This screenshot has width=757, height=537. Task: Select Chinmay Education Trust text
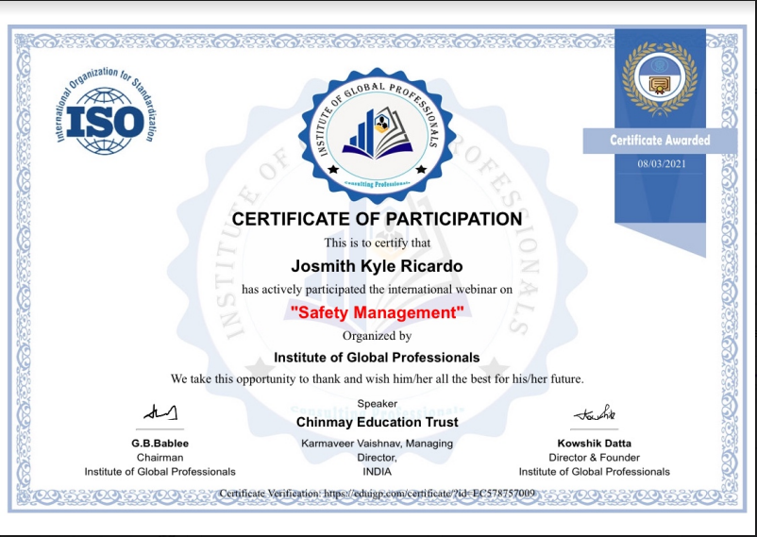coord(377,422)
